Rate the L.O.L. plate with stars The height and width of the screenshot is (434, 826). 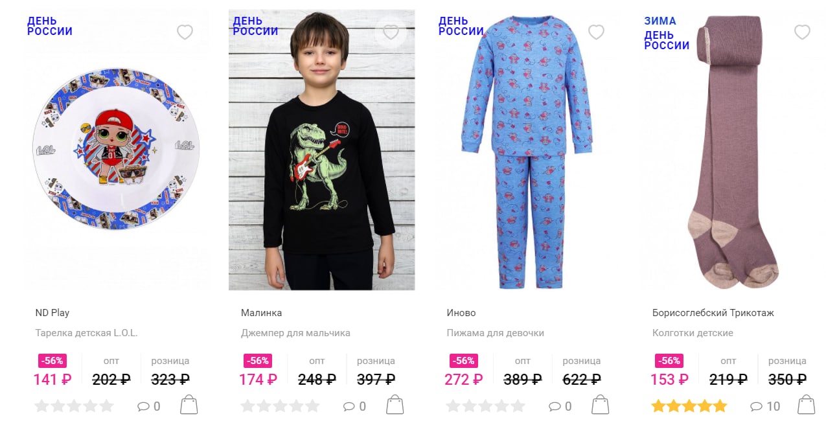[x=74, y=406]
